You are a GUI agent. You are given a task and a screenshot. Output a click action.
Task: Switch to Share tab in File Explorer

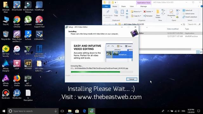123,6
